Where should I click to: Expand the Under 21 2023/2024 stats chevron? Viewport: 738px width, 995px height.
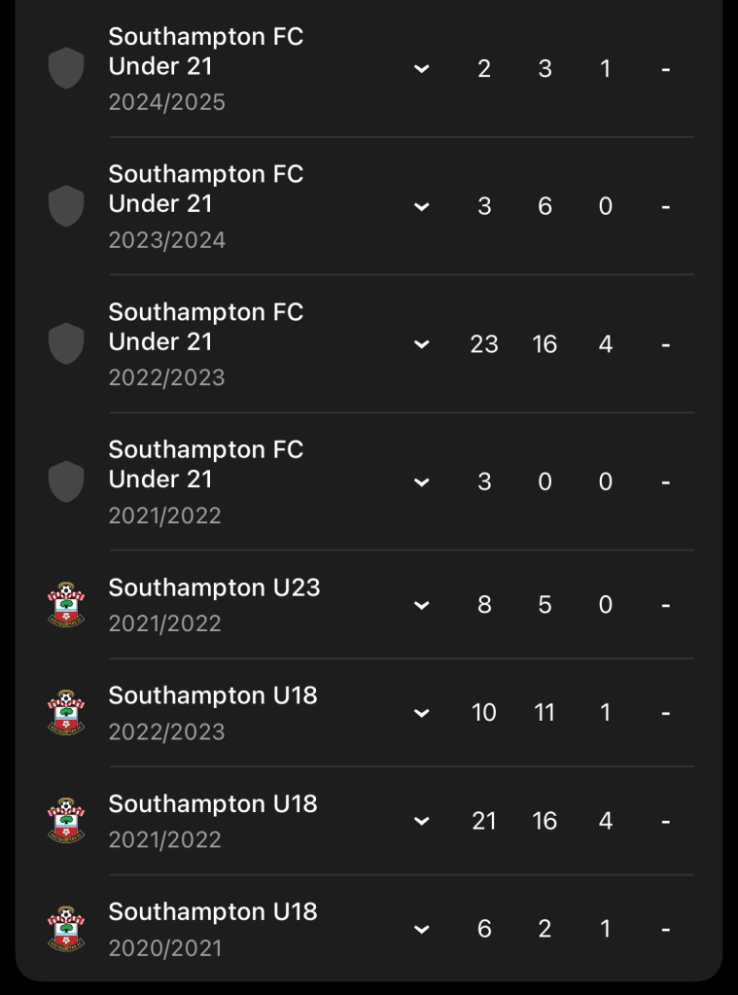421,207
